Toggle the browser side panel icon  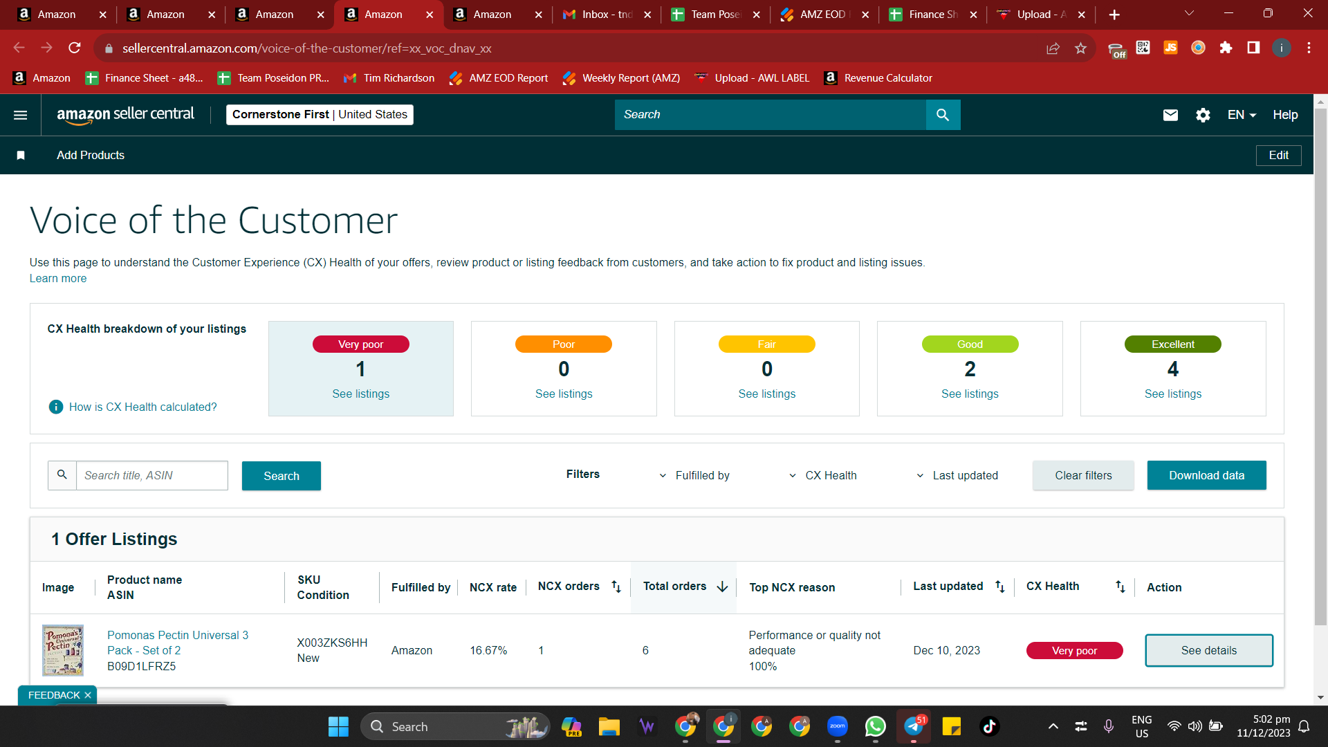coord(1253,48)
